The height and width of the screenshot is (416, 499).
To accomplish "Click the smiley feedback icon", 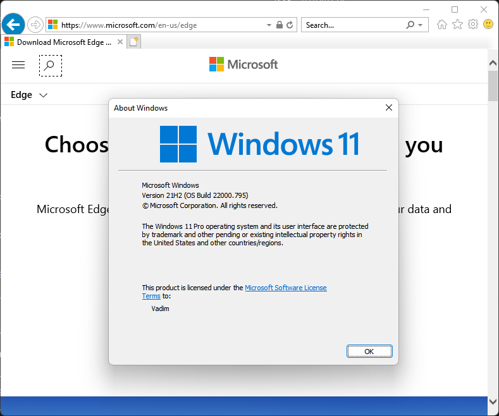I will [488, 24].
